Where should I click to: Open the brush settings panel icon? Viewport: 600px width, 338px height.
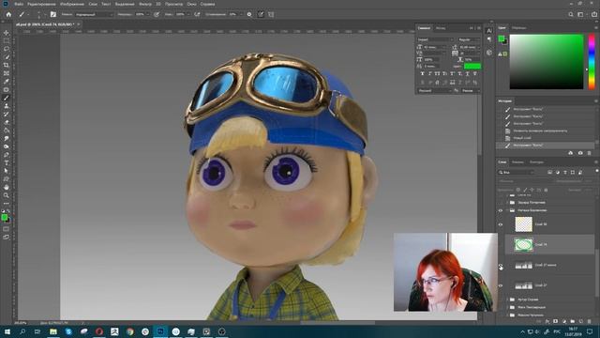[53, 14]
